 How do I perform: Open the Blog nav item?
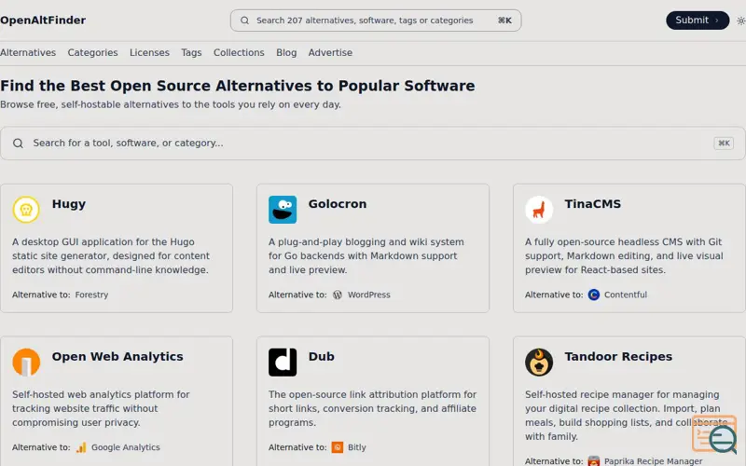tap(286, 53)
